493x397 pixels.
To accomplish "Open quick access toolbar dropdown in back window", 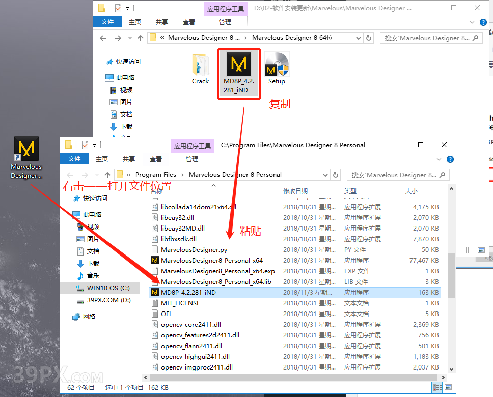I will (127, 9).
